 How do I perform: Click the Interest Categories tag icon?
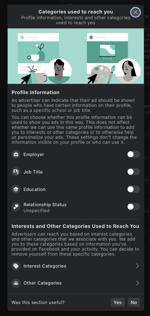[16, 266]
